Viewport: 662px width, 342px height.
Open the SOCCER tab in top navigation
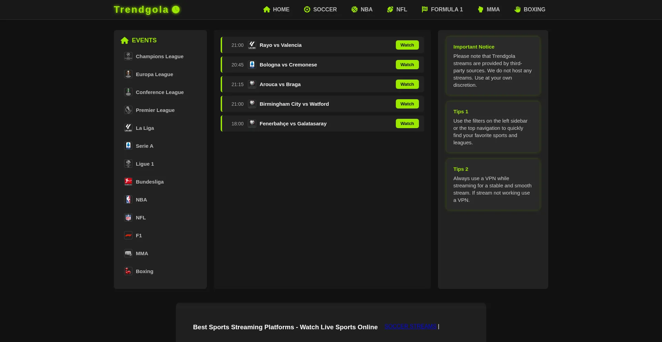point(320,10)
